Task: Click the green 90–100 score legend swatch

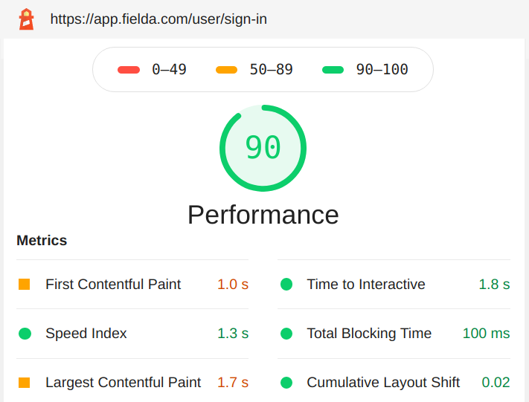Action: (333, 70)
